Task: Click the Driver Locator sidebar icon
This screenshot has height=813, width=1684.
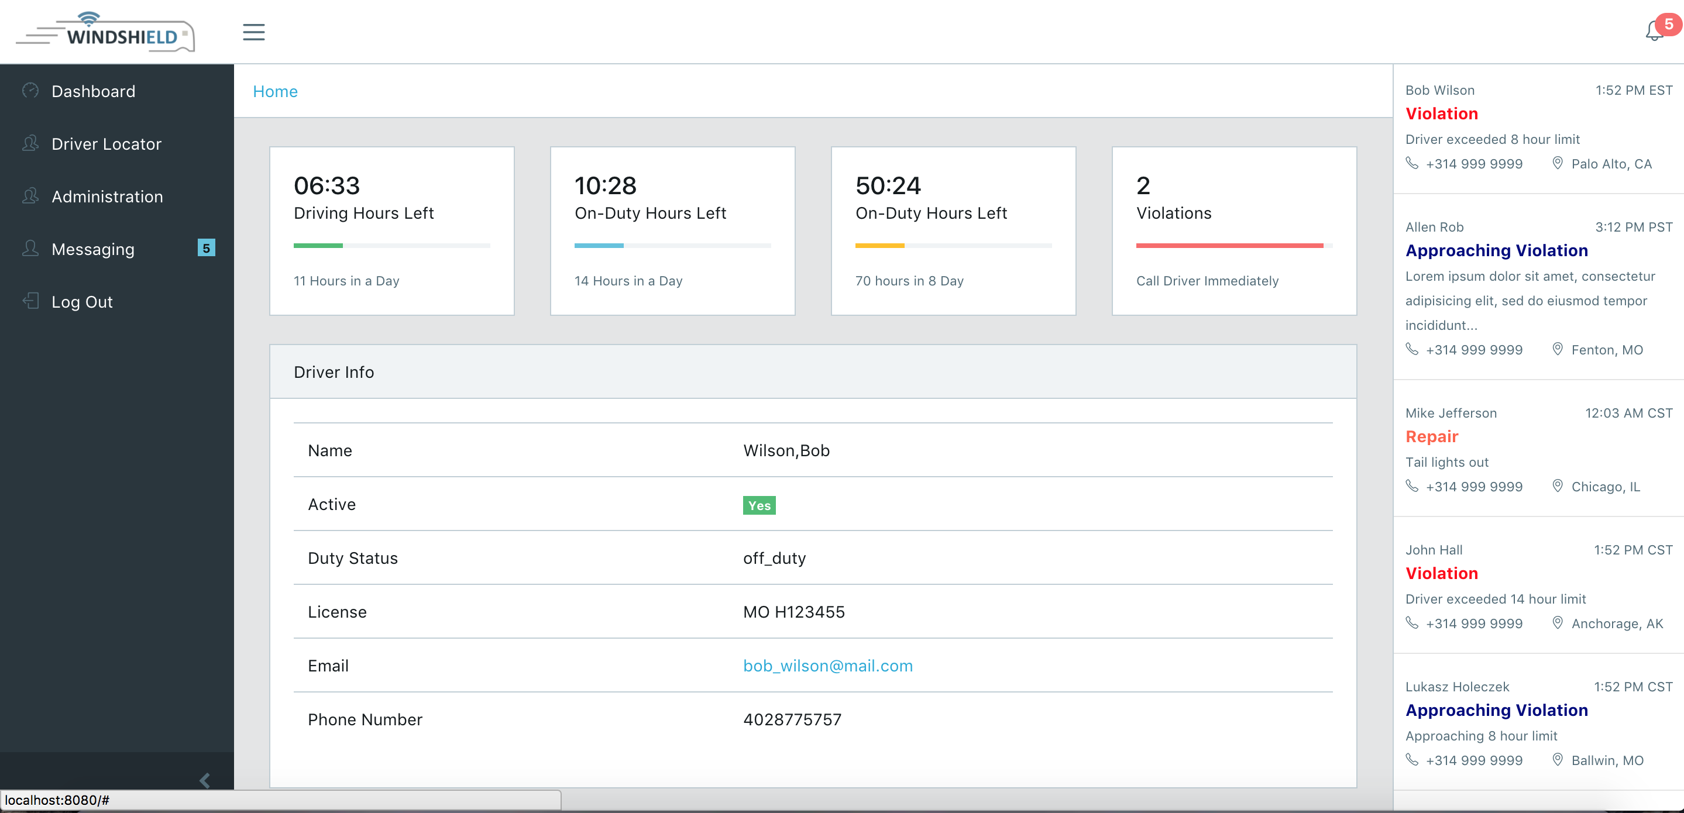Action: point(30,143)
